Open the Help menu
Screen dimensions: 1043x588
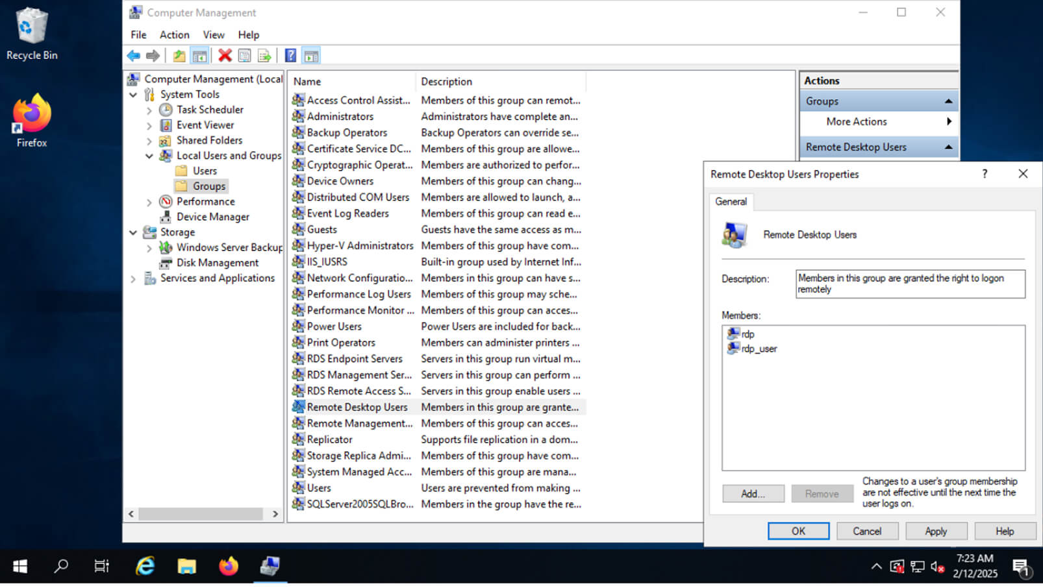pos(249,35)
